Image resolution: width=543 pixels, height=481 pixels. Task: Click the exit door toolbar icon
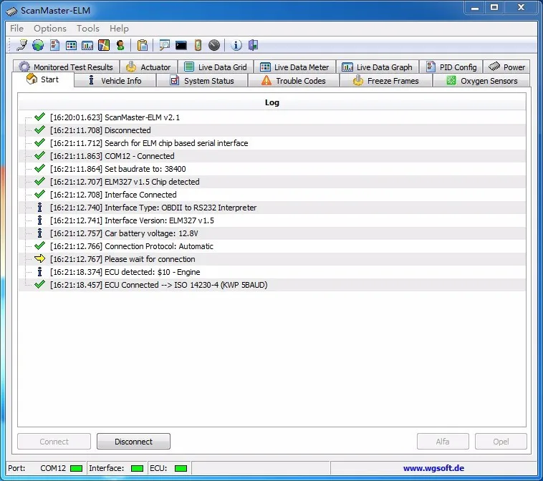(253, 45)
